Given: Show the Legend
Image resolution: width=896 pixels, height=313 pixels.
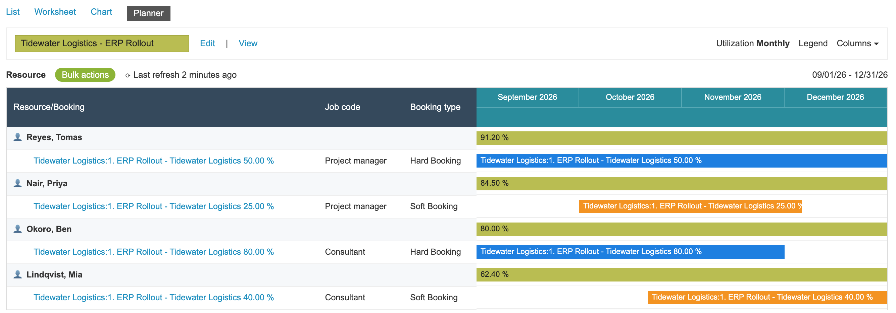Looking at the screenshot, I should point(813,44).
